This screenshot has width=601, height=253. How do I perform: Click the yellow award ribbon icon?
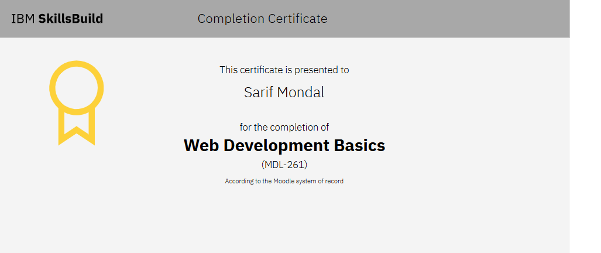(76, 102)
